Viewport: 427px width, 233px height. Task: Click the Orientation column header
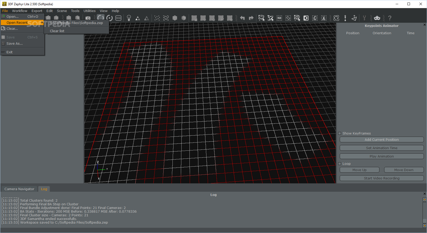(x=382, y=33)
